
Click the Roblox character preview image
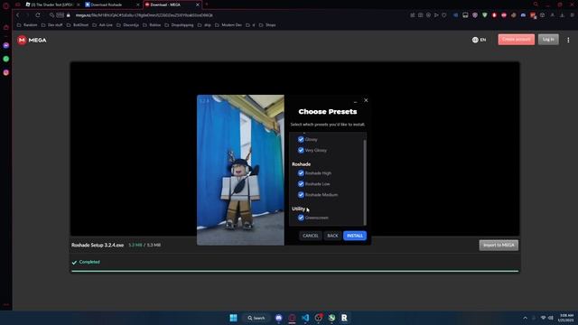[x=240, y=170]
